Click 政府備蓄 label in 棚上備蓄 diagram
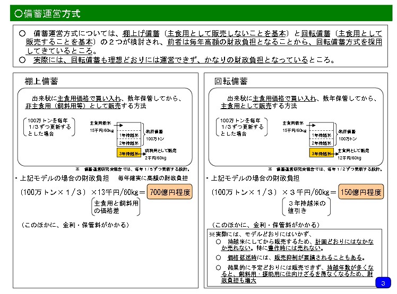 tap(154, 131)
